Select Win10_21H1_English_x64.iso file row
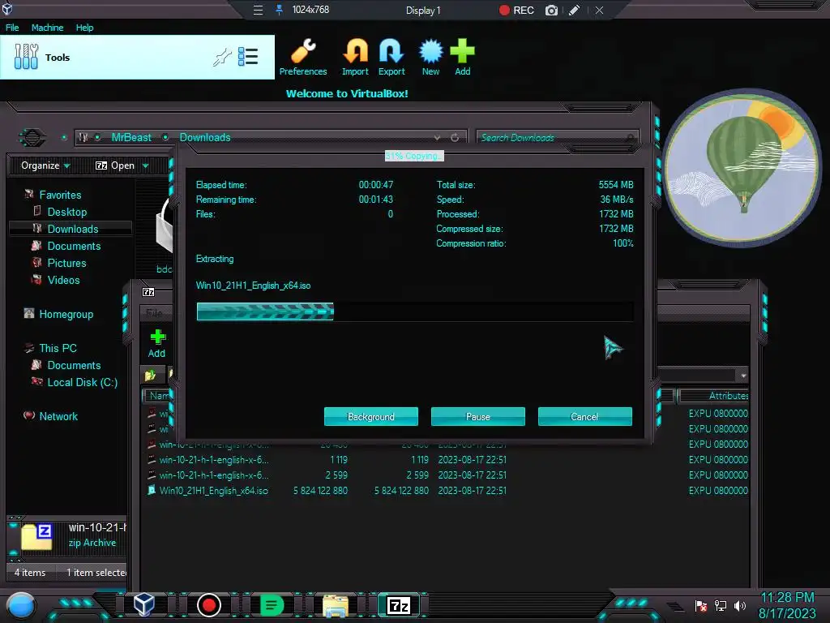This screenshot has width=830, height=623. click(x=447, y=491)
